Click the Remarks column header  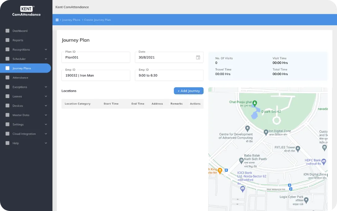tap(177, 104)
